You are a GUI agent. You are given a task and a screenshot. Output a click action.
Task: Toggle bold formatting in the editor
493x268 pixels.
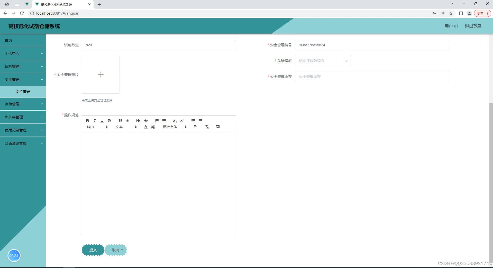pyautogui.click(x=88, y=121)
